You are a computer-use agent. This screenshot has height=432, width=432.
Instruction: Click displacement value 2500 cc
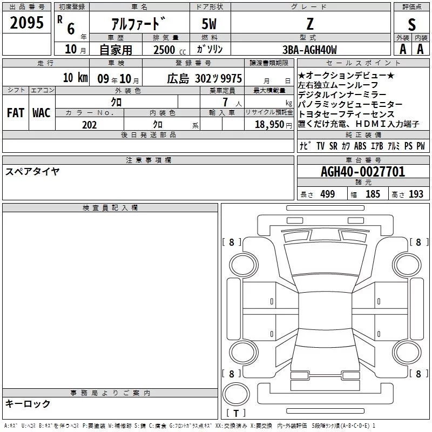(x=170, y=50)
